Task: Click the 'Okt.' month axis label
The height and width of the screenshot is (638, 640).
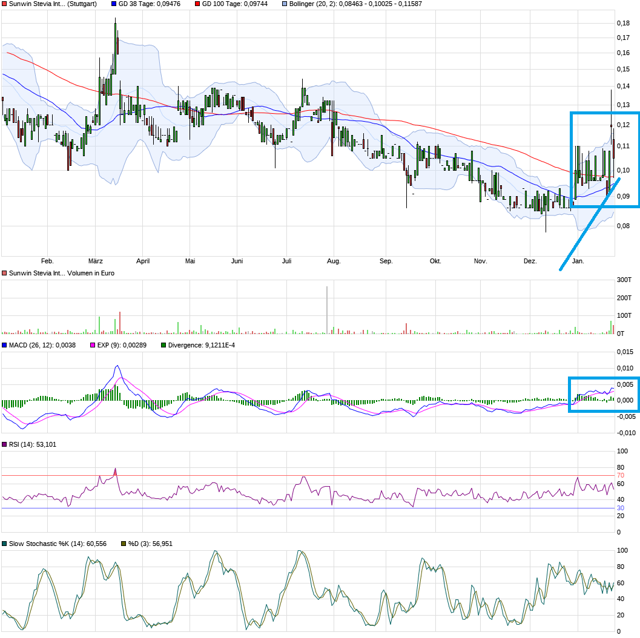Action: 435,261
